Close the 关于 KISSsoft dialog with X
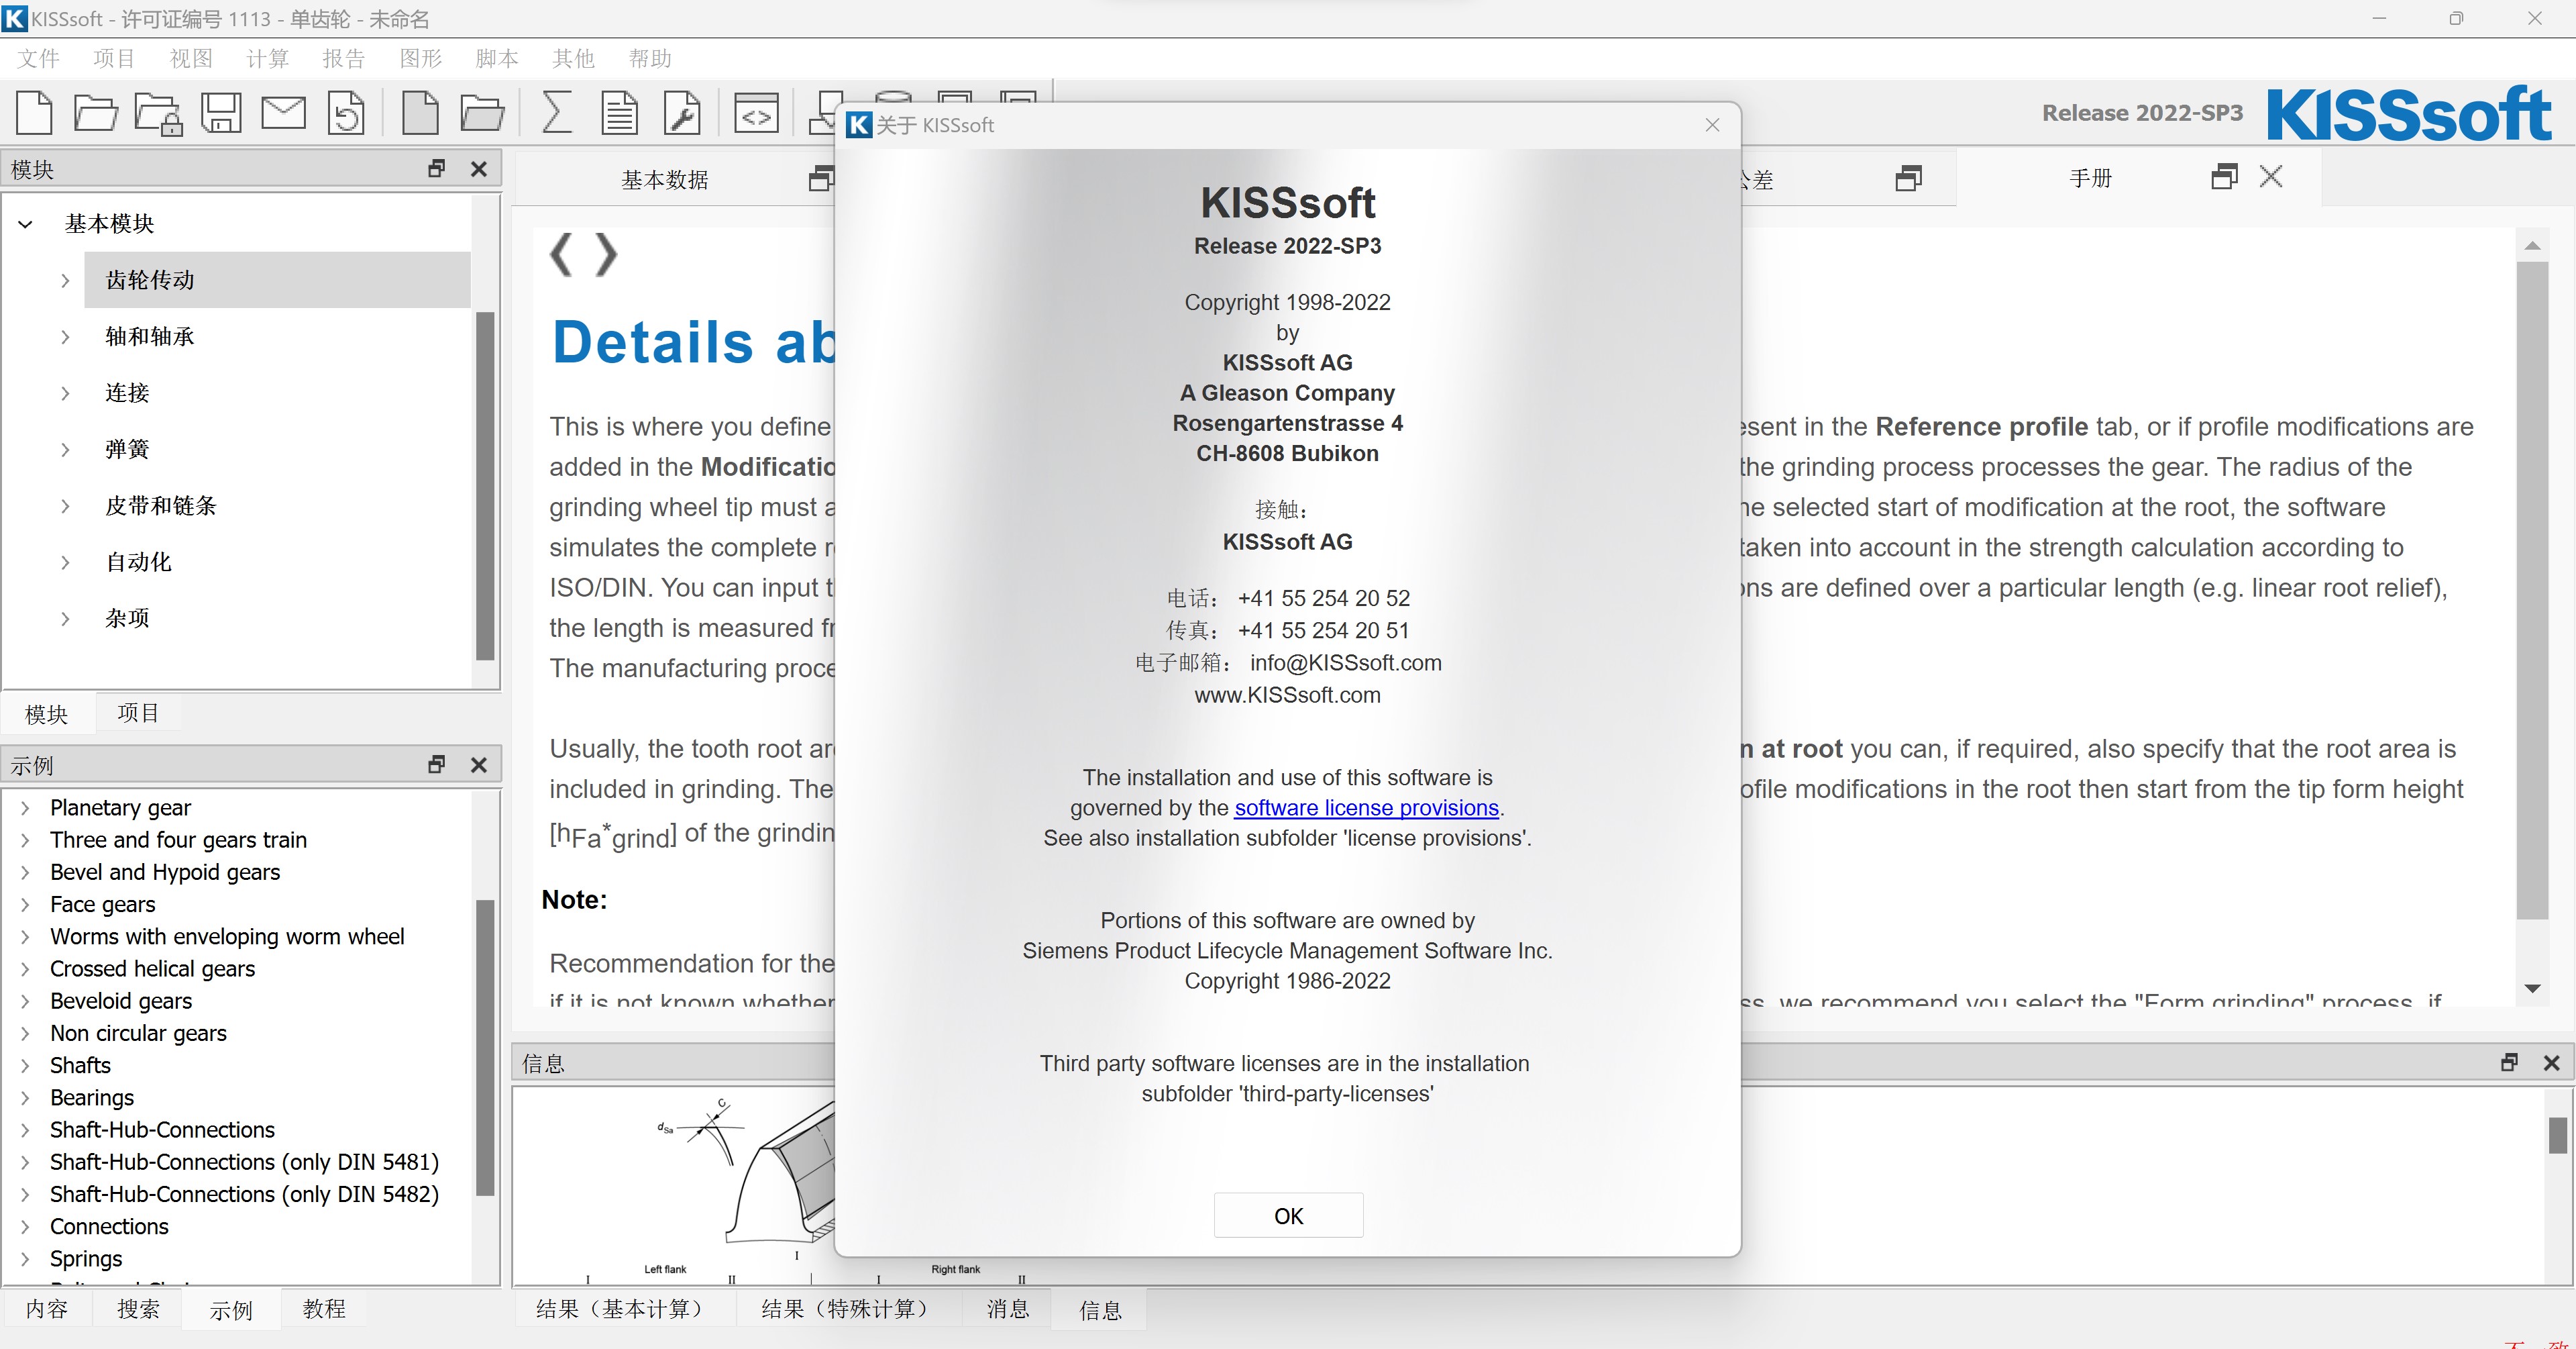The width and height of the screenshot is (2576, 1349). point(1712,125)
